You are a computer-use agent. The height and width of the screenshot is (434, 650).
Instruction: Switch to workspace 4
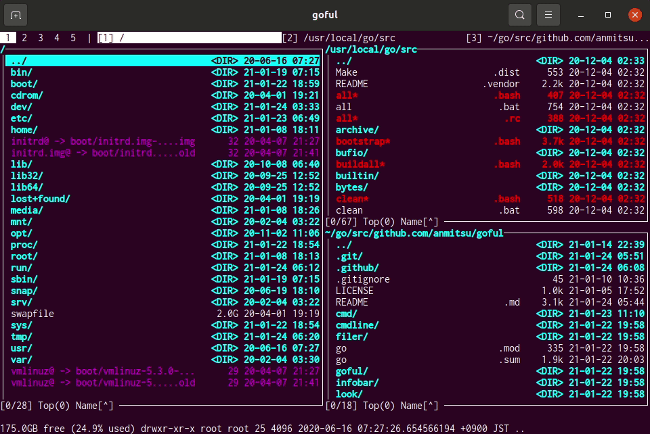[x=57, y=38]
